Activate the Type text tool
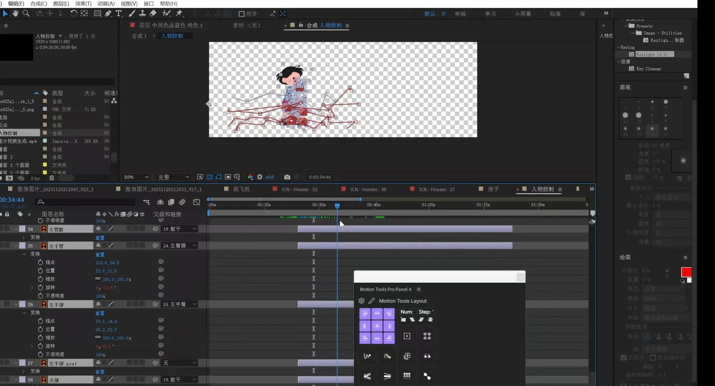Viewport: 715px width, 386px height. tap(119, 13)
